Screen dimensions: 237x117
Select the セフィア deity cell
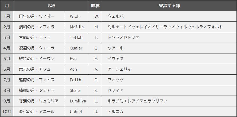click(115, 91)
